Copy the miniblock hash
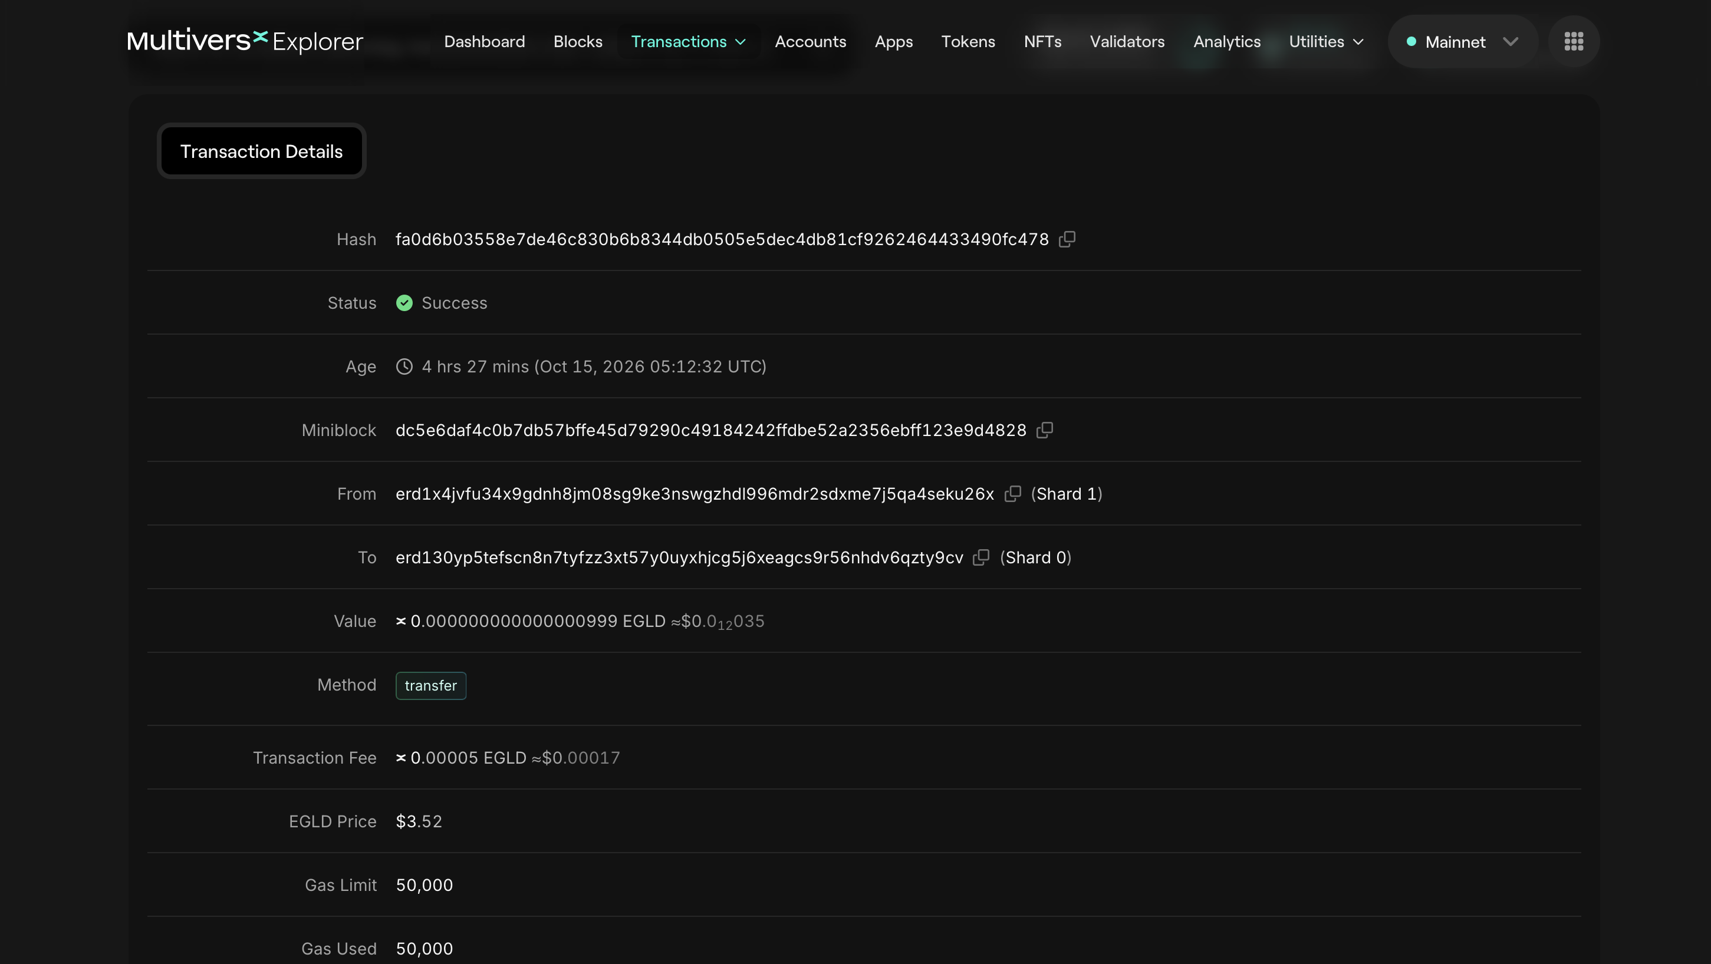 tap(1045, 430)
